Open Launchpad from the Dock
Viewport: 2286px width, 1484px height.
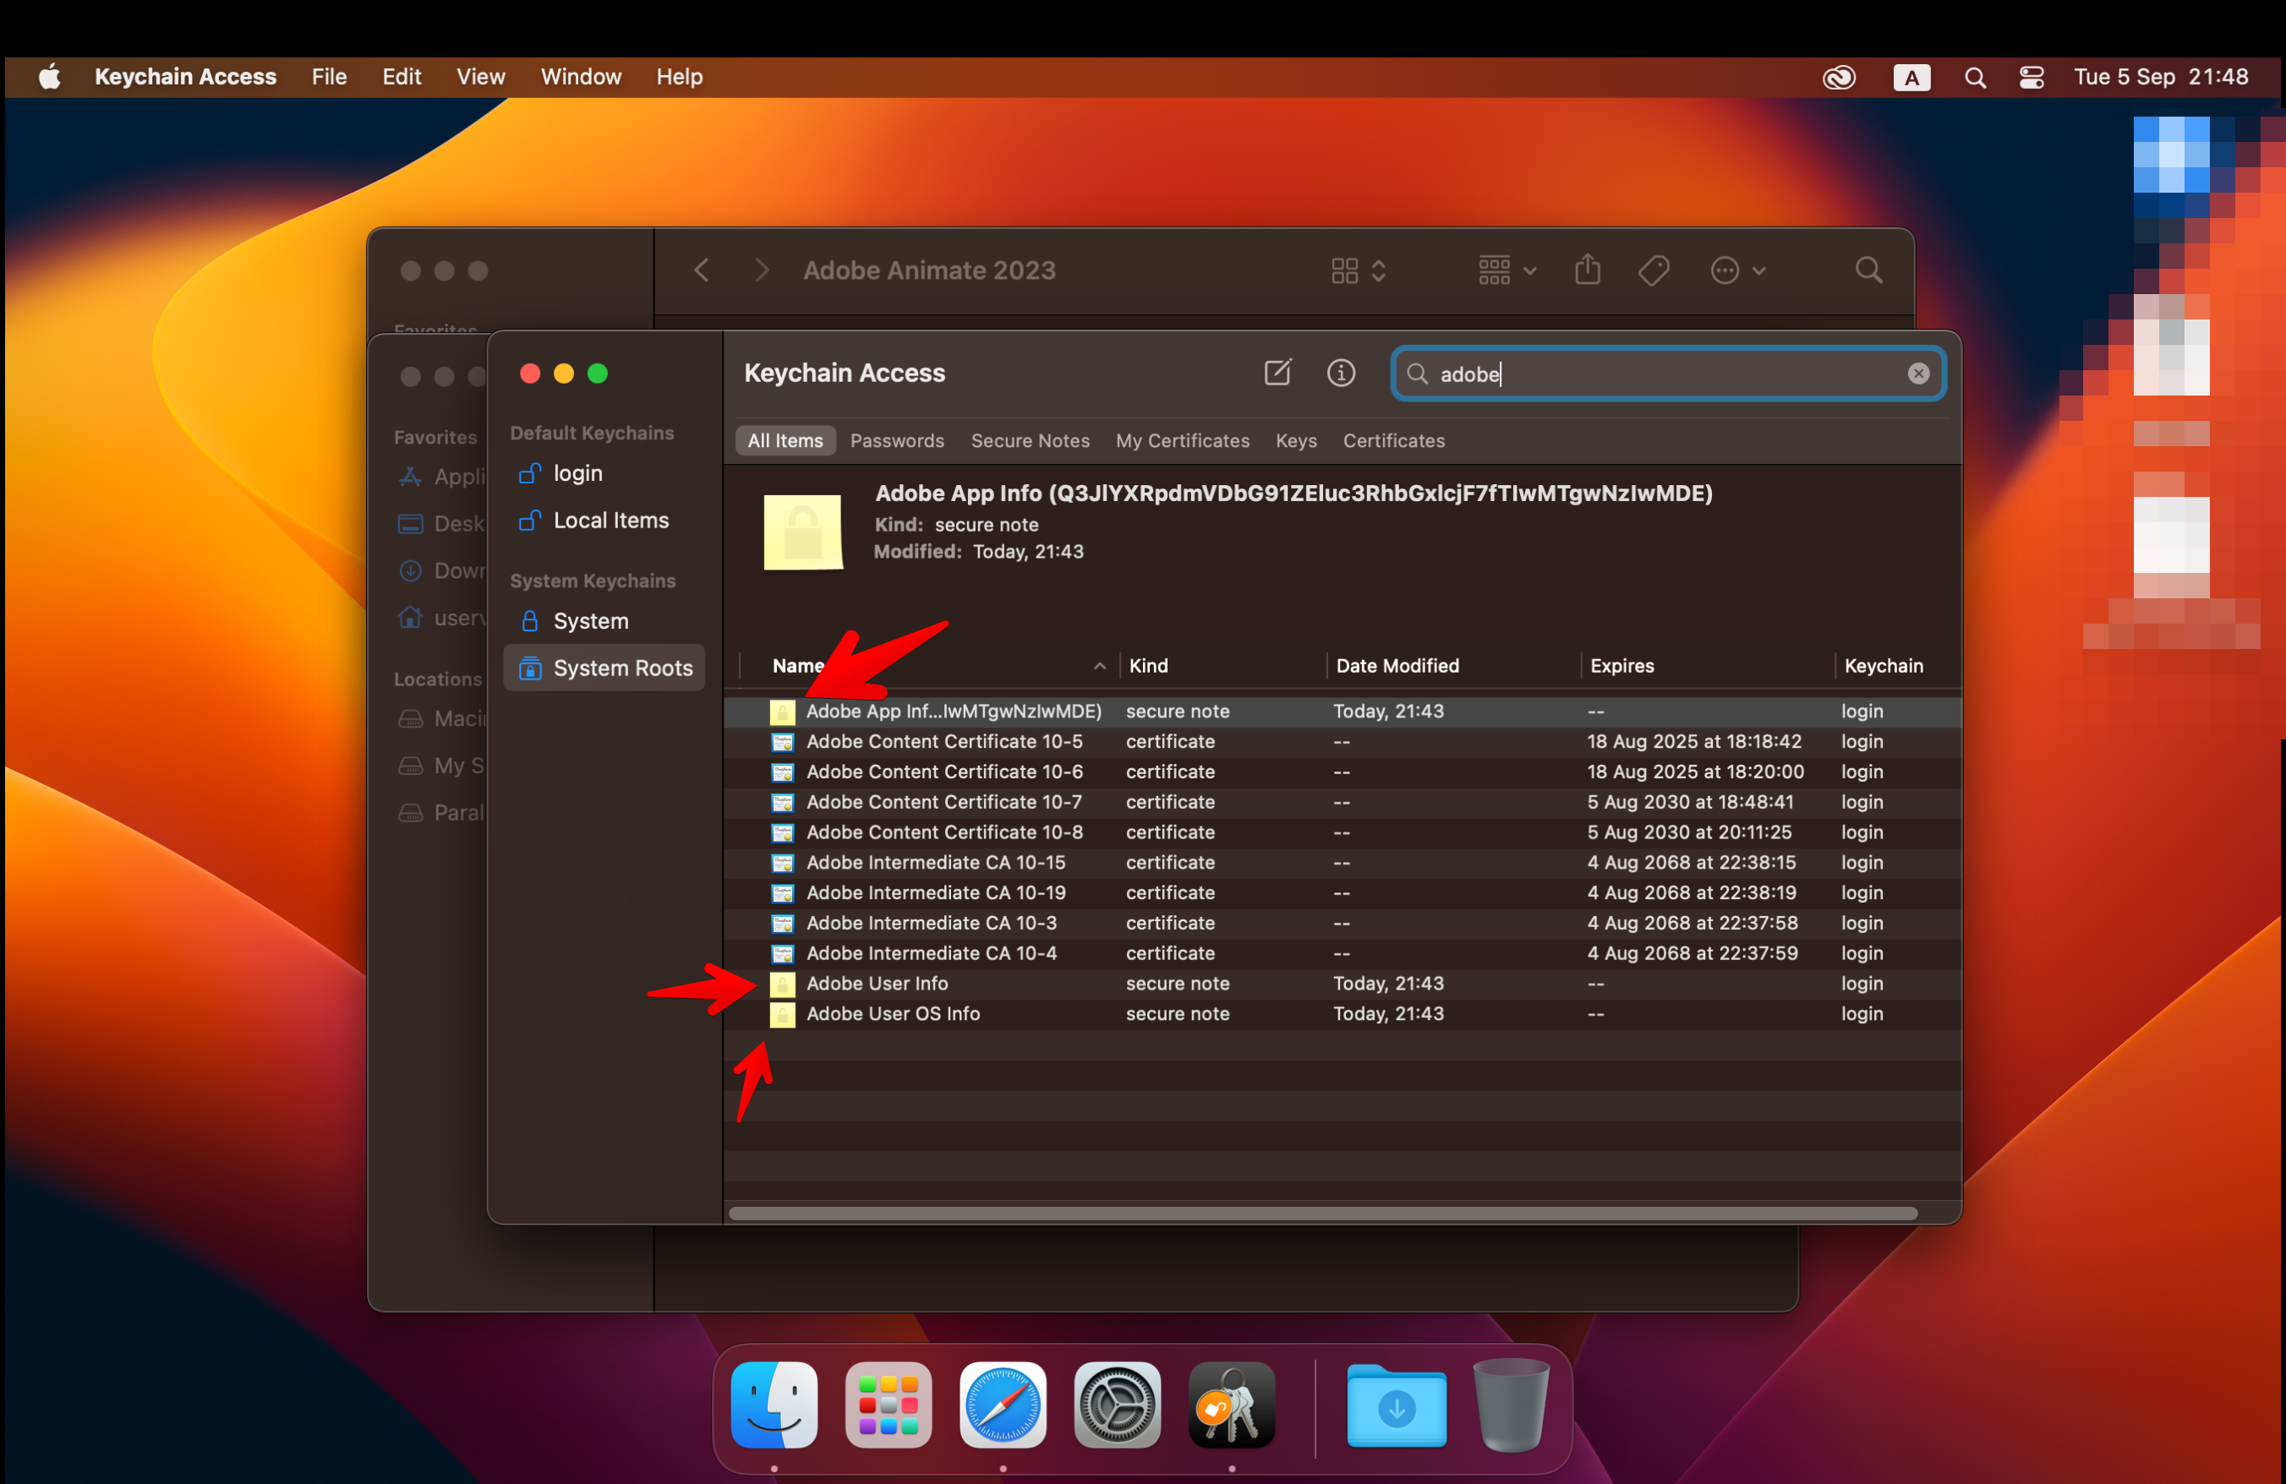[889, 1405]
